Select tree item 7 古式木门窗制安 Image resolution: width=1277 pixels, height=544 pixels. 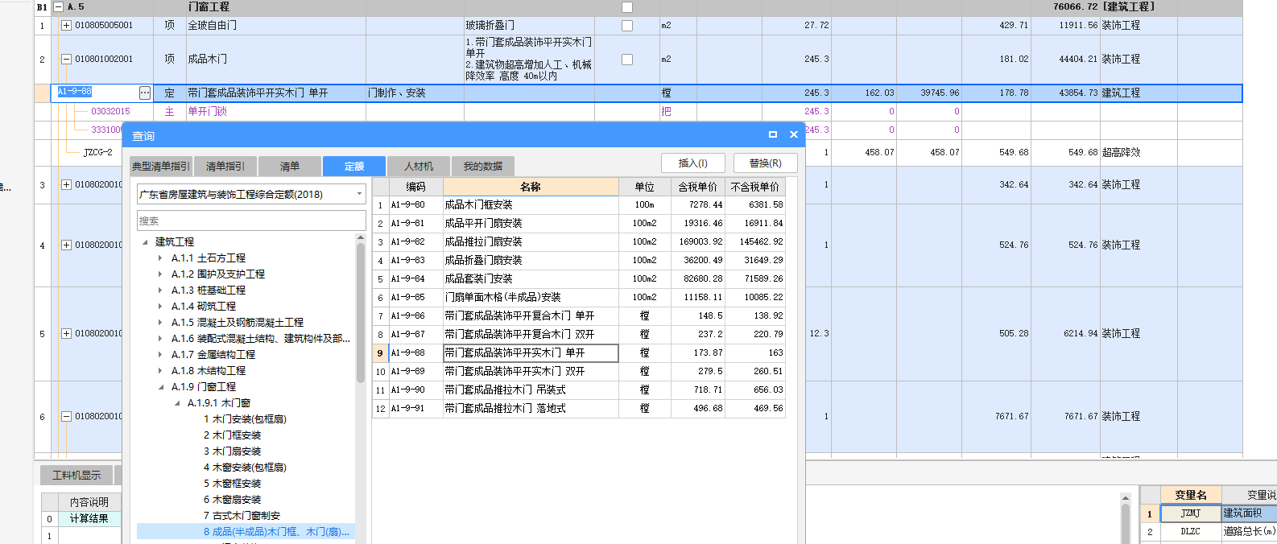pos(242,516)
